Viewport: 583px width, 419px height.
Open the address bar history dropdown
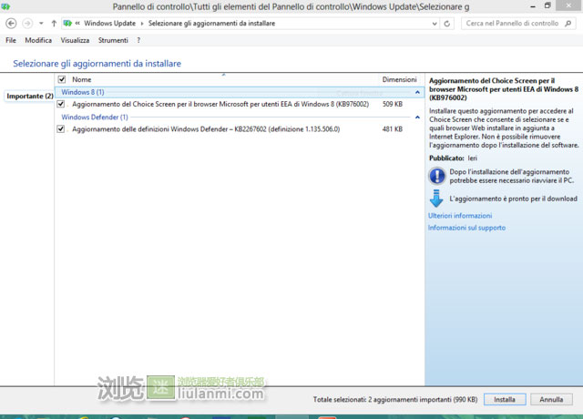pyautogui.click(x=435, y=24)
